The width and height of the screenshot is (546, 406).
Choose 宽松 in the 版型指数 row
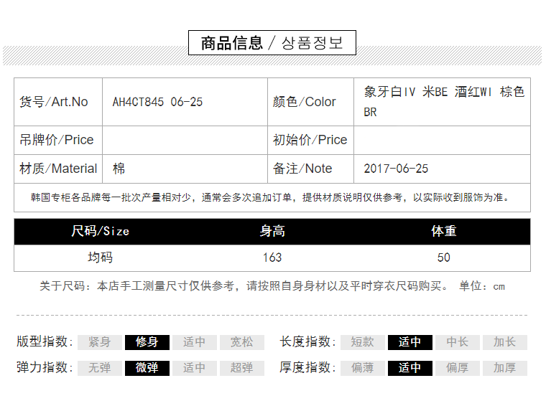pyautogui.click(x=242, y=342)
